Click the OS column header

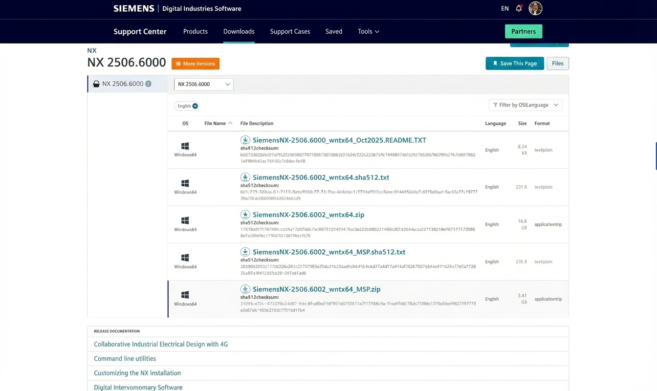click(185, 124)
